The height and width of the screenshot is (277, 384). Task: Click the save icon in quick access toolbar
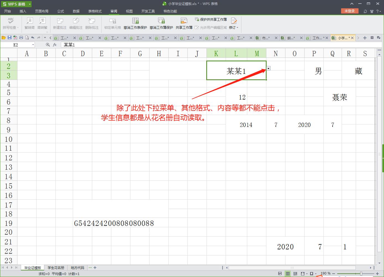click(9, 38)
